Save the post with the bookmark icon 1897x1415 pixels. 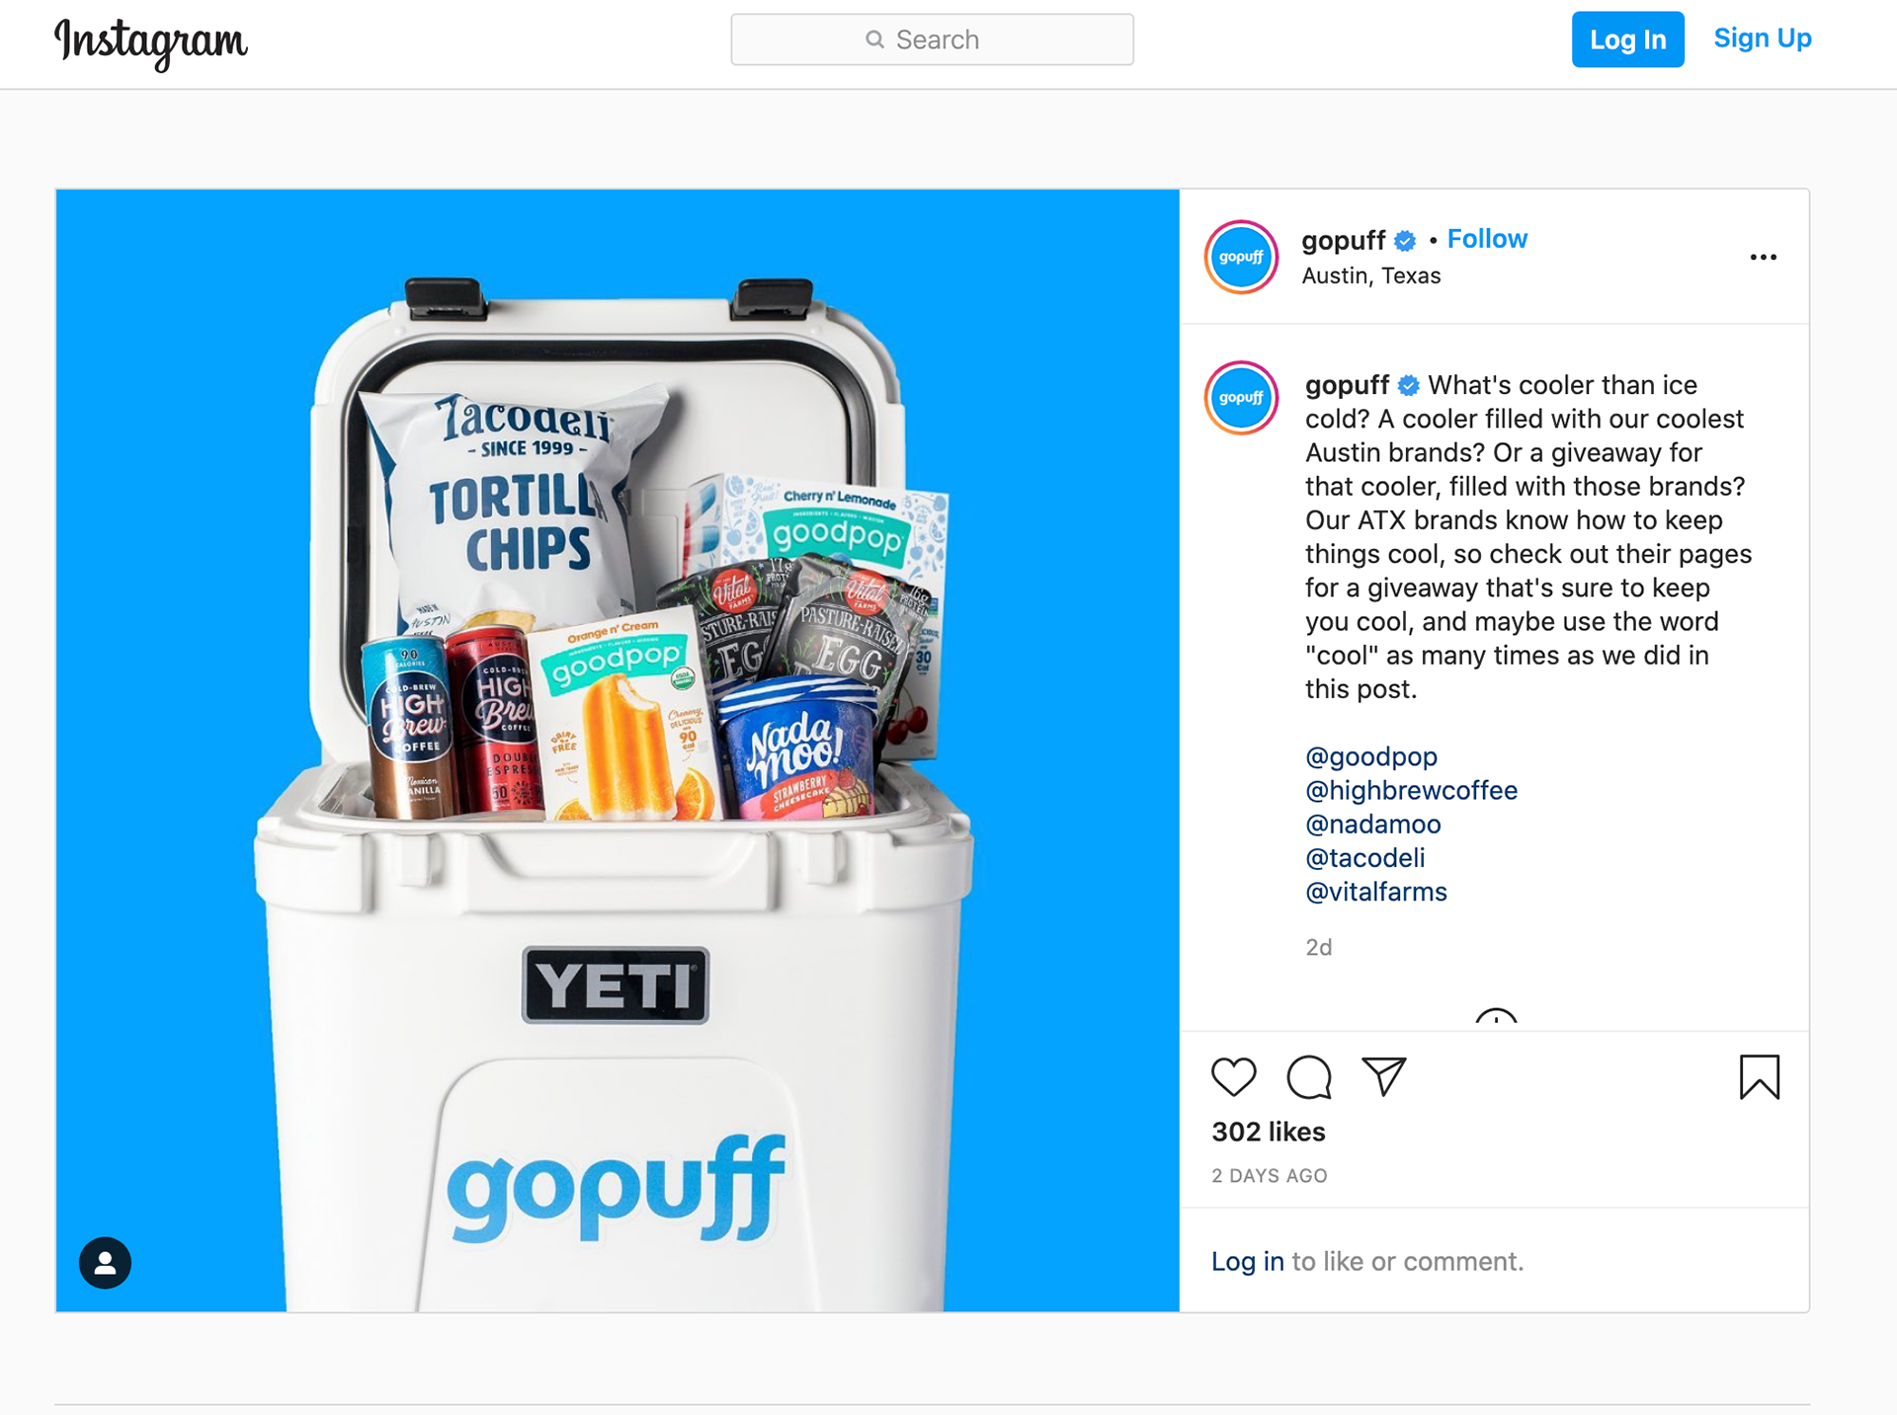click(x=1759, y=1076)
